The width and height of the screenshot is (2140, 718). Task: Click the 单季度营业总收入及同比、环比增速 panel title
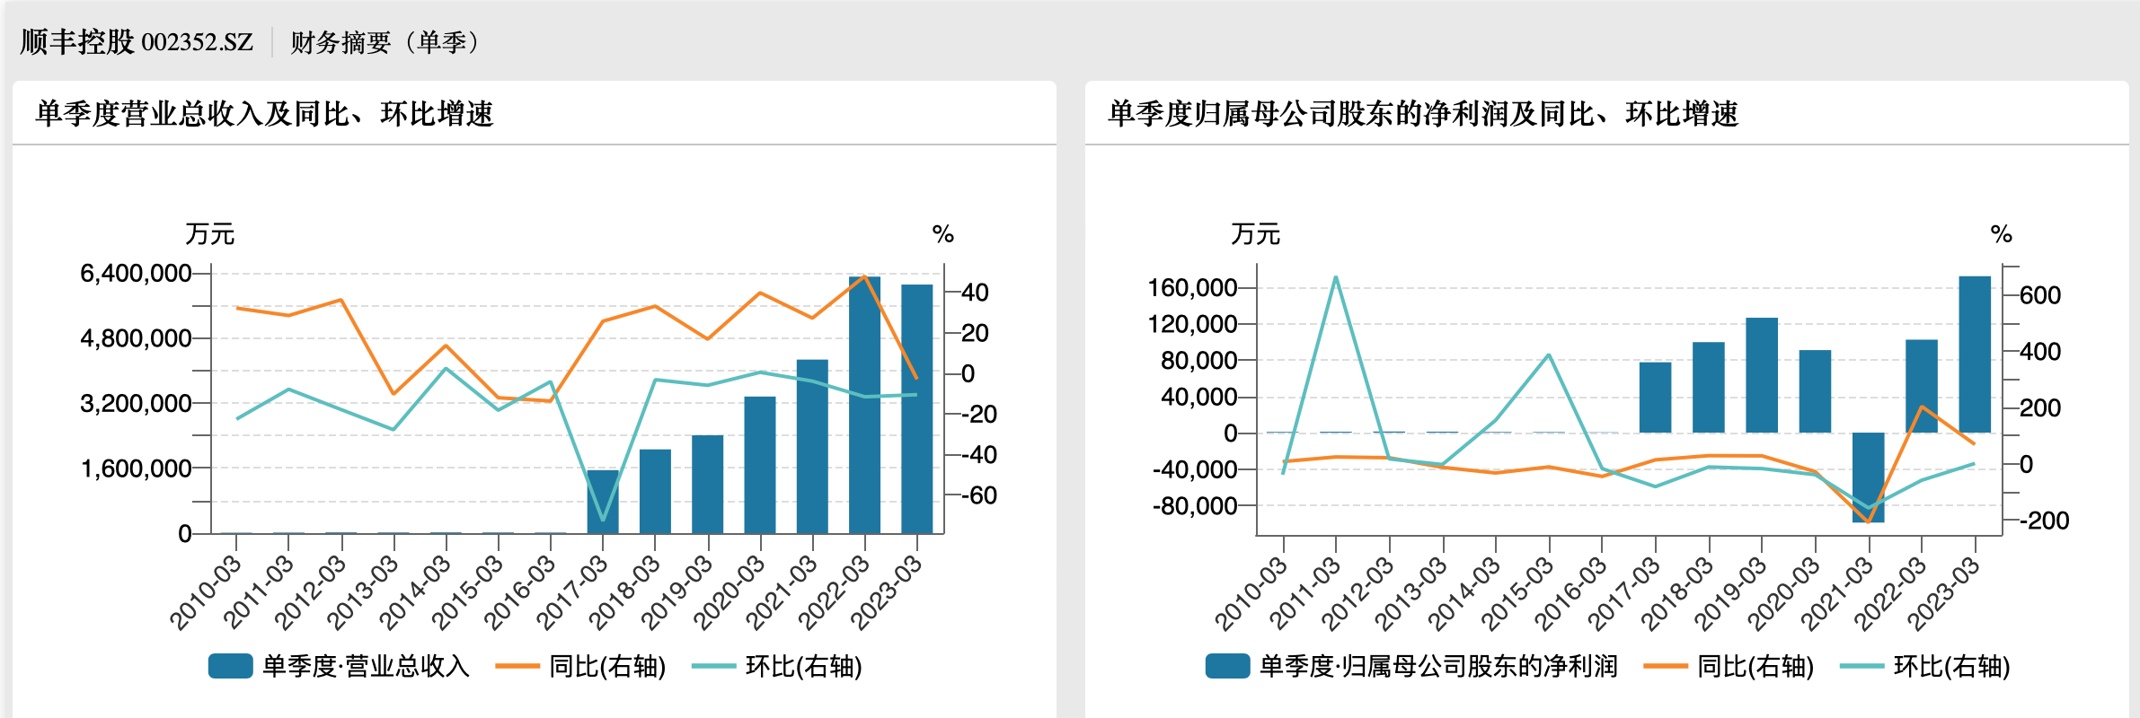point(264,114)
